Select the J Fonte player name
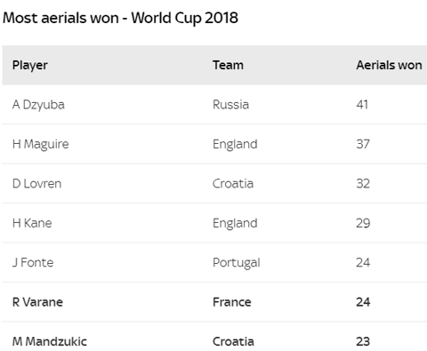Viewport: 427px width, 351px height. [33, 262]
